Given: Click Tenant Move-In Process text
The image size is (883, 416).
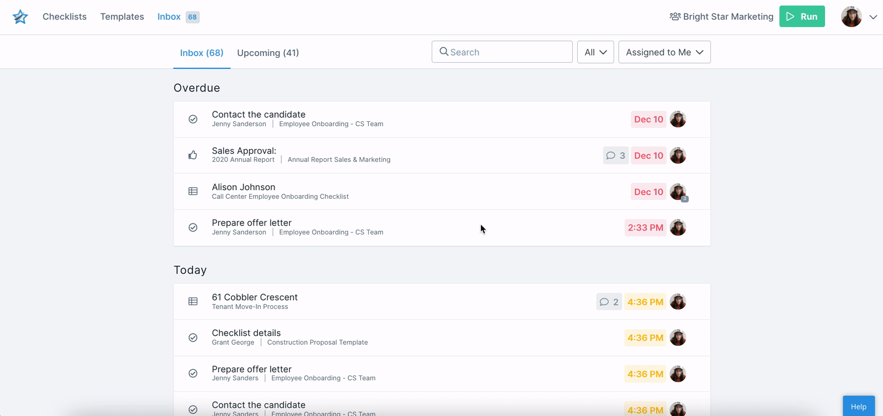Looking at the screenshot, I should (250, 306).
